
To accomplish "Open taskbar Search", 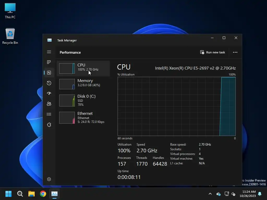I will pyautogui.click(x=20, y=194).
